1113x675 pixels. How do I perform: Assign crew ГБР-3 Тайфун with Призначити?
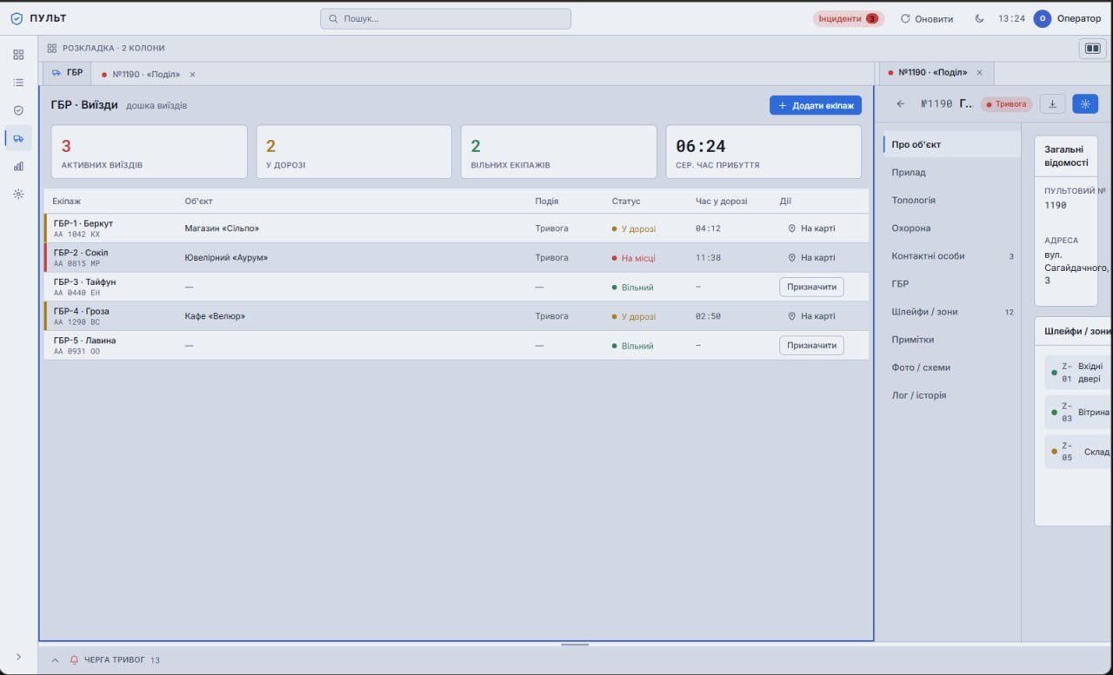(x=811, y=287)
